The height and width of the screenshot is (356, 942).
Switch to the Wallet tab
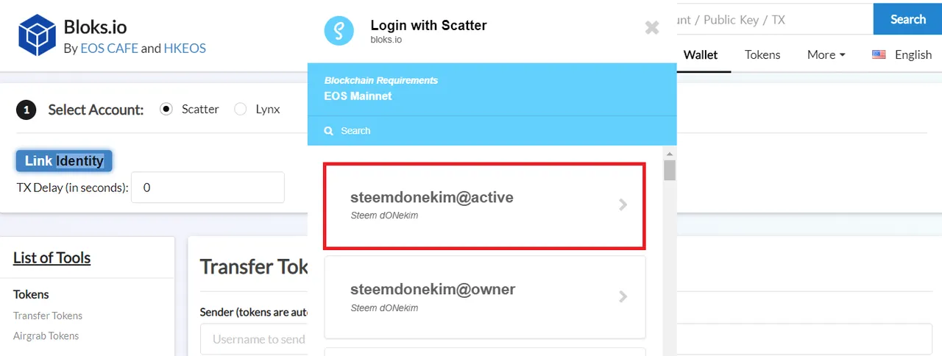701,54
